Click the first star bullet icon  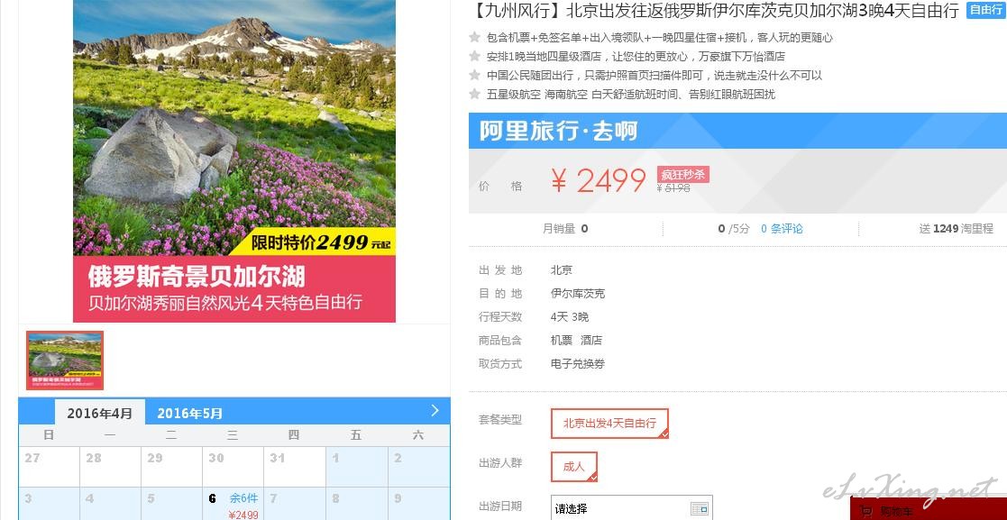click(474, 37)
